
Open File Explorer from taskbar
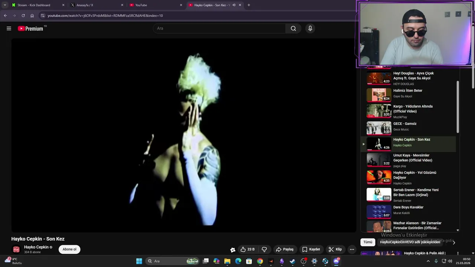pyautogui.click(x=227, y=261)
